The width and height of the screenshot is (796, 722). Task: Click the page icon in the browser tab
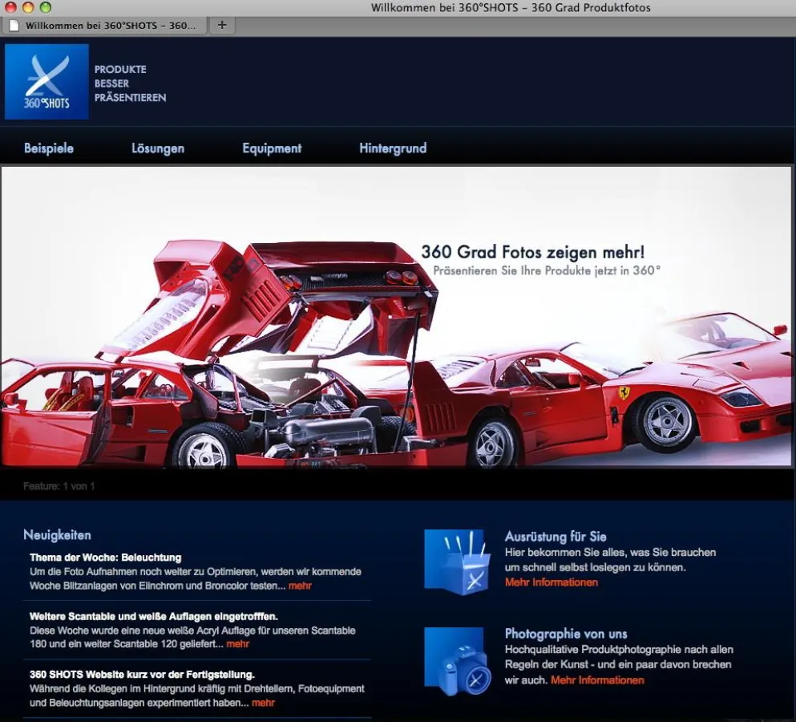pyautogui.click(x=14, y=26)
